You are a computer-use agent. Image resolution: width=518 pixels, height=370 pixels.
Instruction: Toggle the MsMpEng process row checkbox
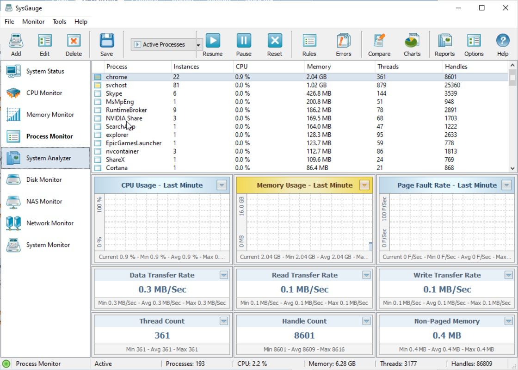tap(98, 102)
